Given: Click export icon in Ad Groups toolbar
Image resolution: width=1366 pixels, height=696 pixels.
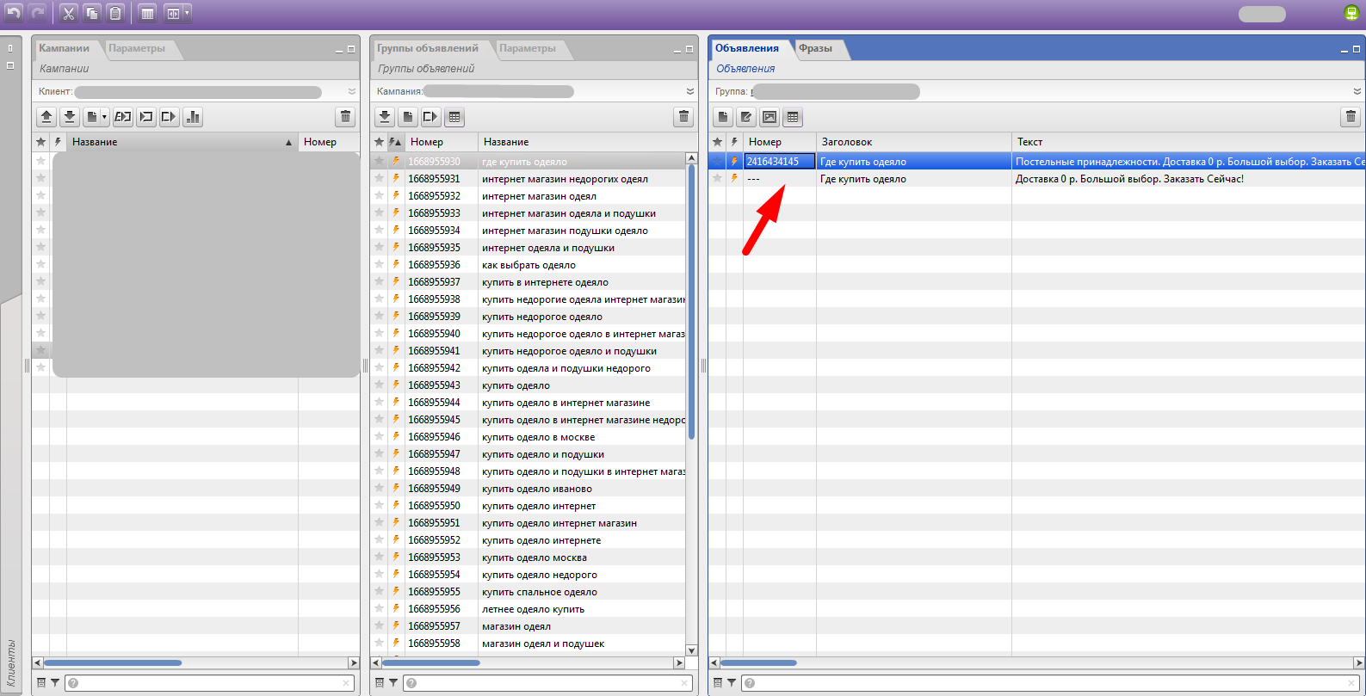Looking at the screenshot, I should tap(431, 117).
